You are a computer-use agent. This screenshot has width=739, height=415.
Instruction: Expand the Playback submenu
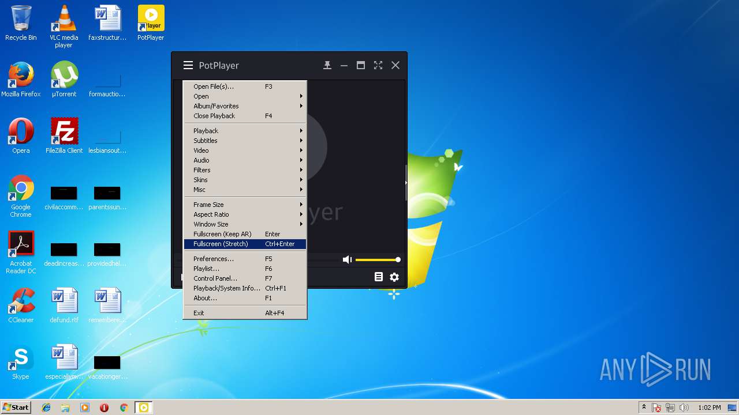[x=245, y=131]
